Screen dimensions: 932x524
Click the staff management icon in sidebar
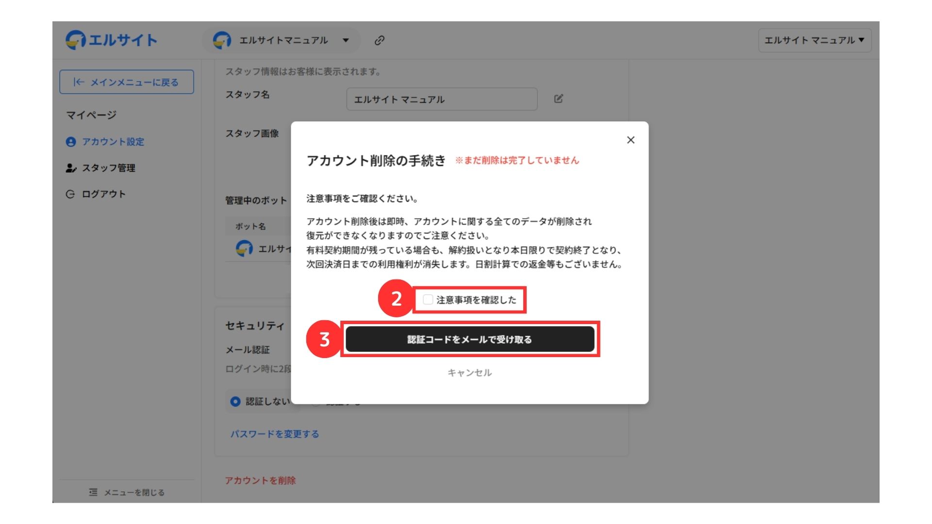(71, 168)
